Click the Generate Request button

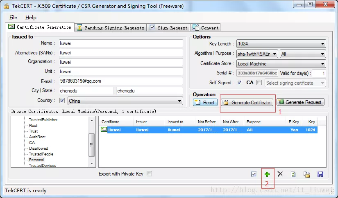(x=300, y=102)
